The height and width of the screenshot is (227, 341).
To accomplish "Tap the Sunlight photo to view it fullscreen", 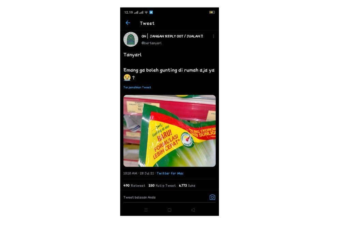I will [x=169, y=131].
